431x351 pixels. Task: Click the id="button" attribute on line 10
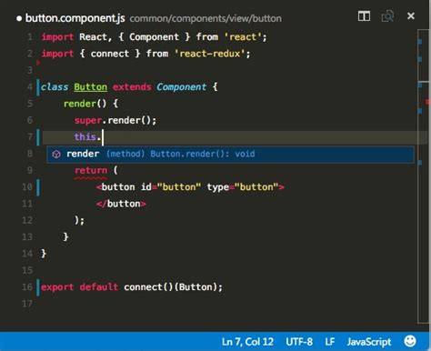[x=171, y=187]
